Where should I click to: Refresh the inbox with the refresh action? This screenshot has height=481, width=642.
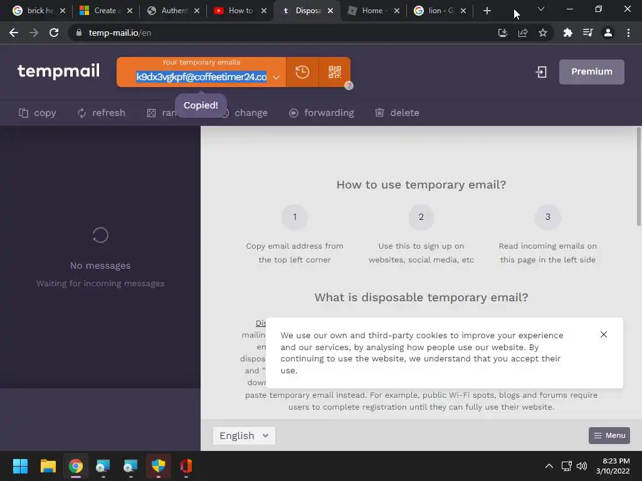101,113
